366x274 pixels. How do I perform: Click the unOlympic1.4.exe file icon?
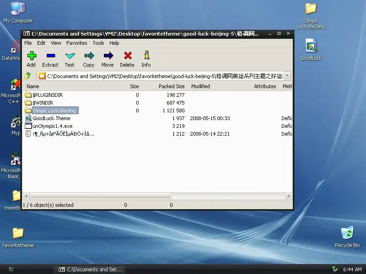point(28,126)
